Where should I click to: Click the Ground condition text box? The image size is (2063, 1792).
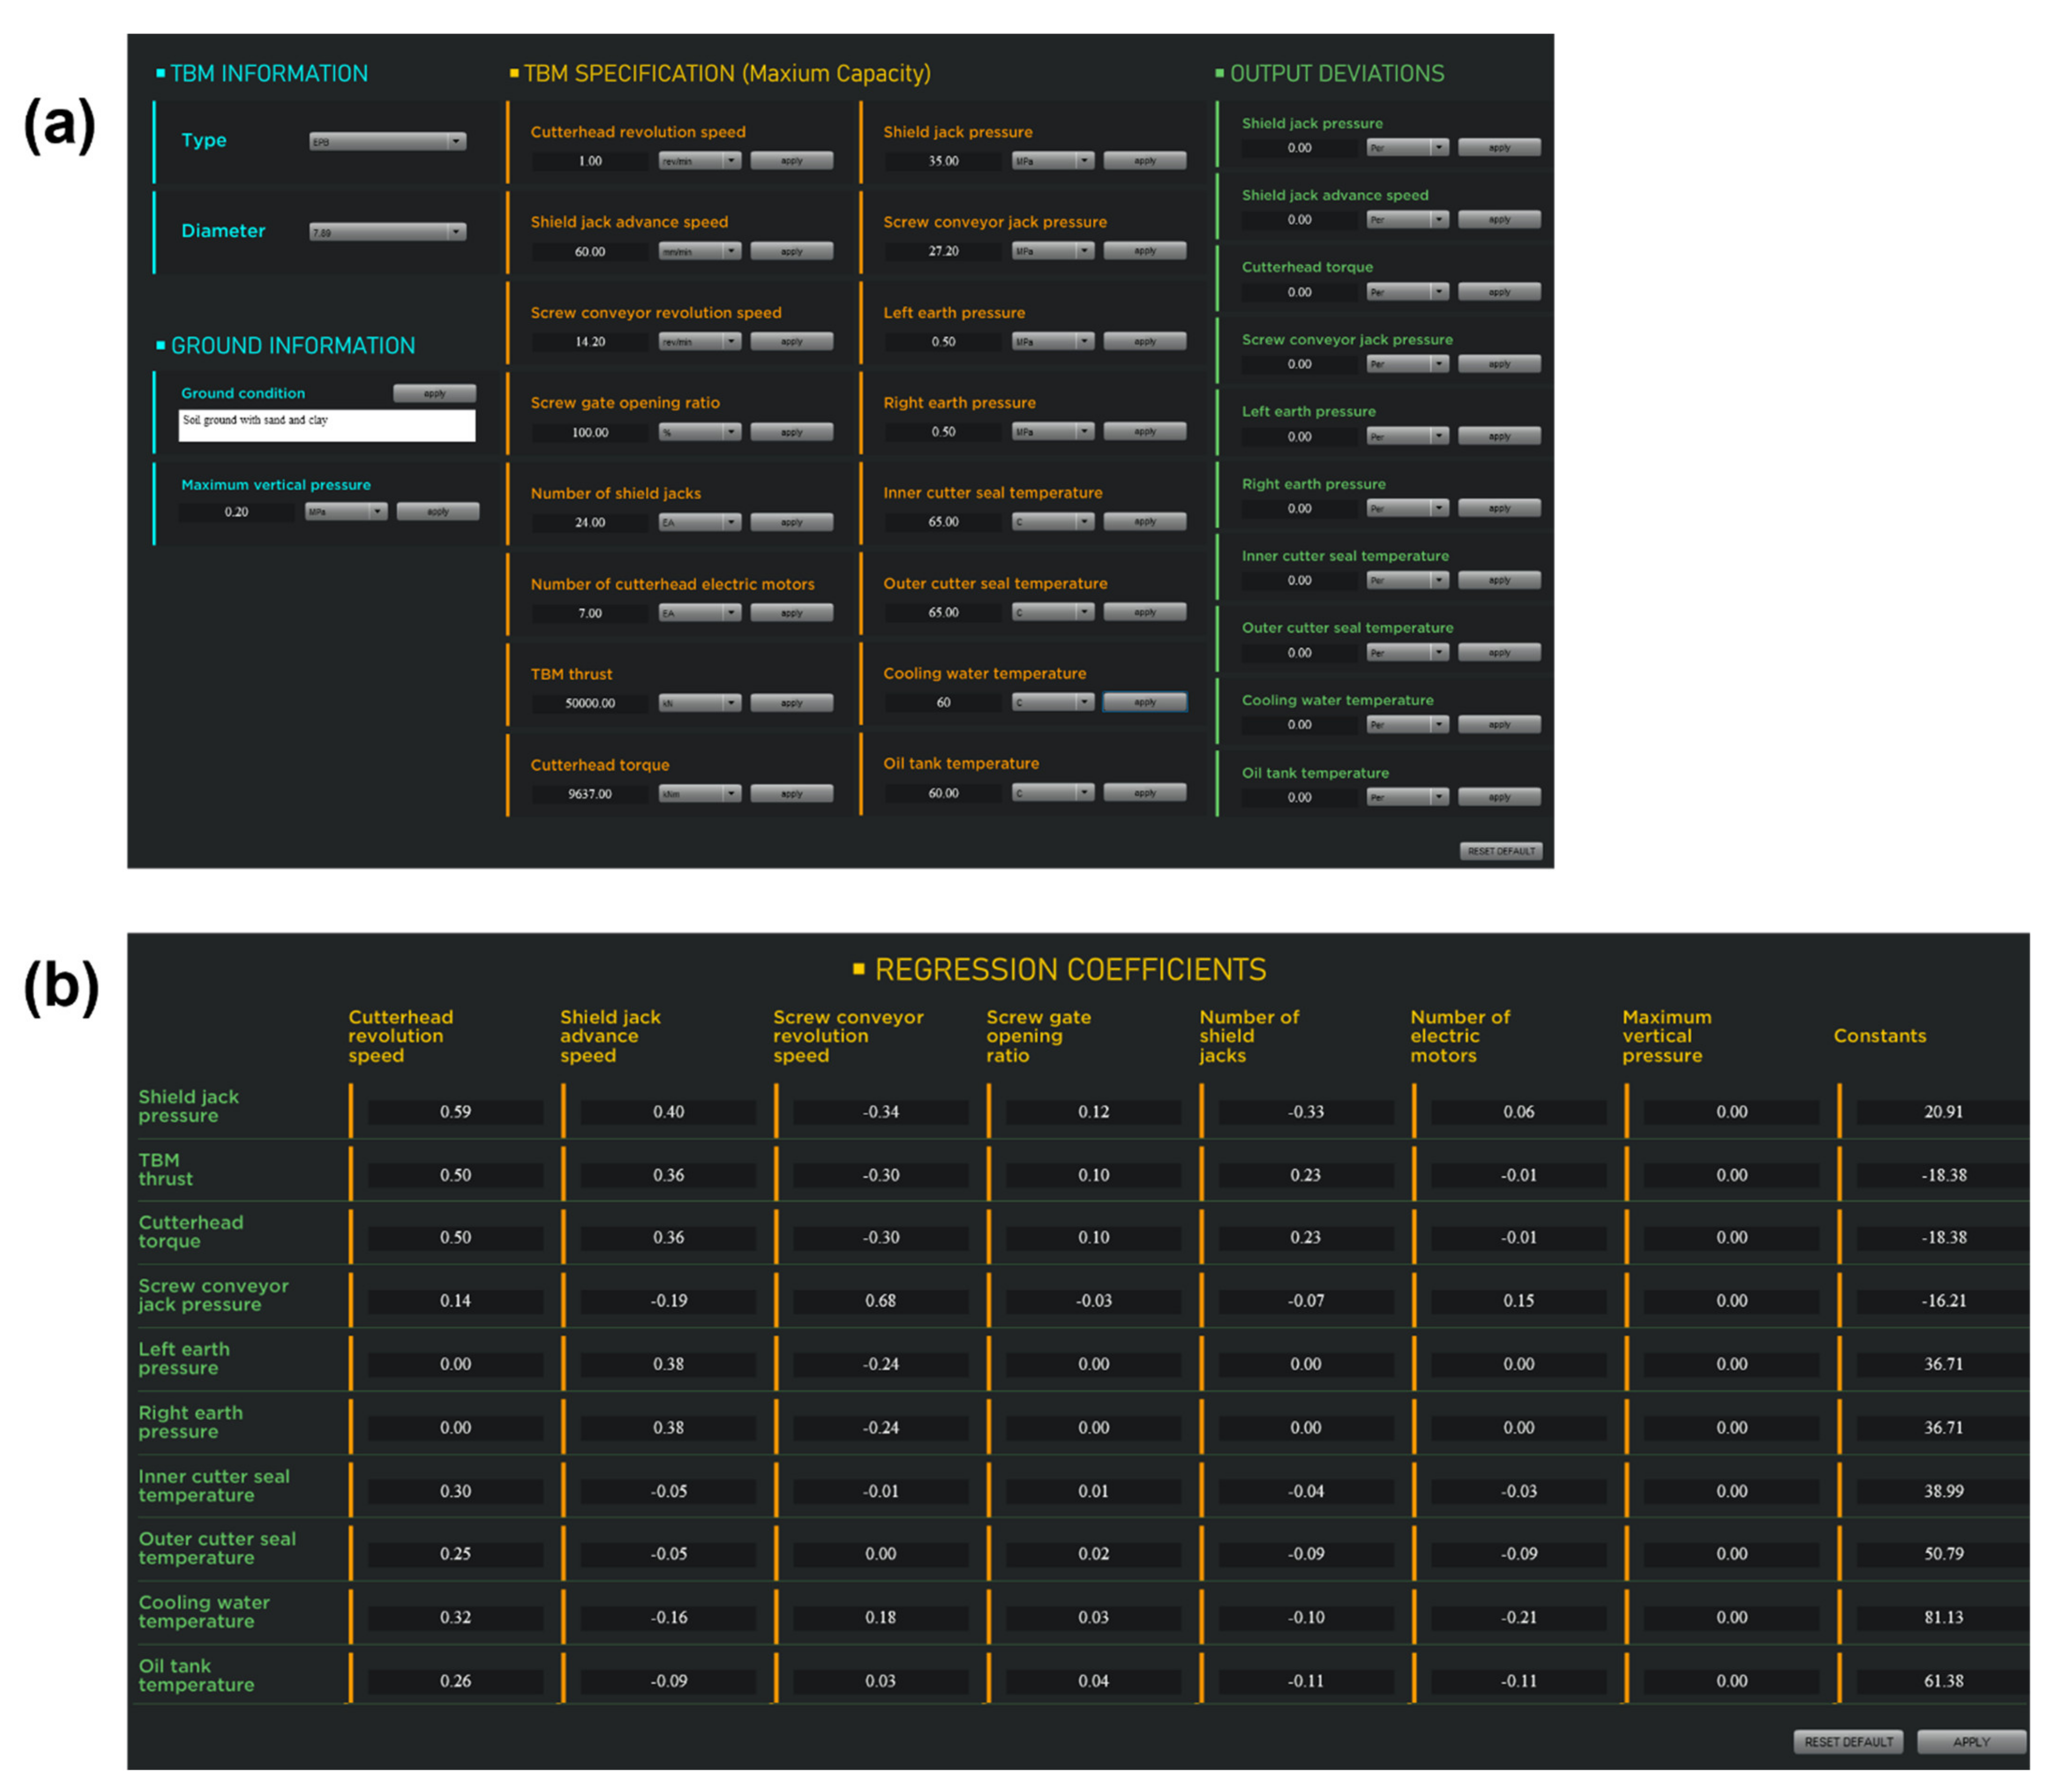[326, 426]
